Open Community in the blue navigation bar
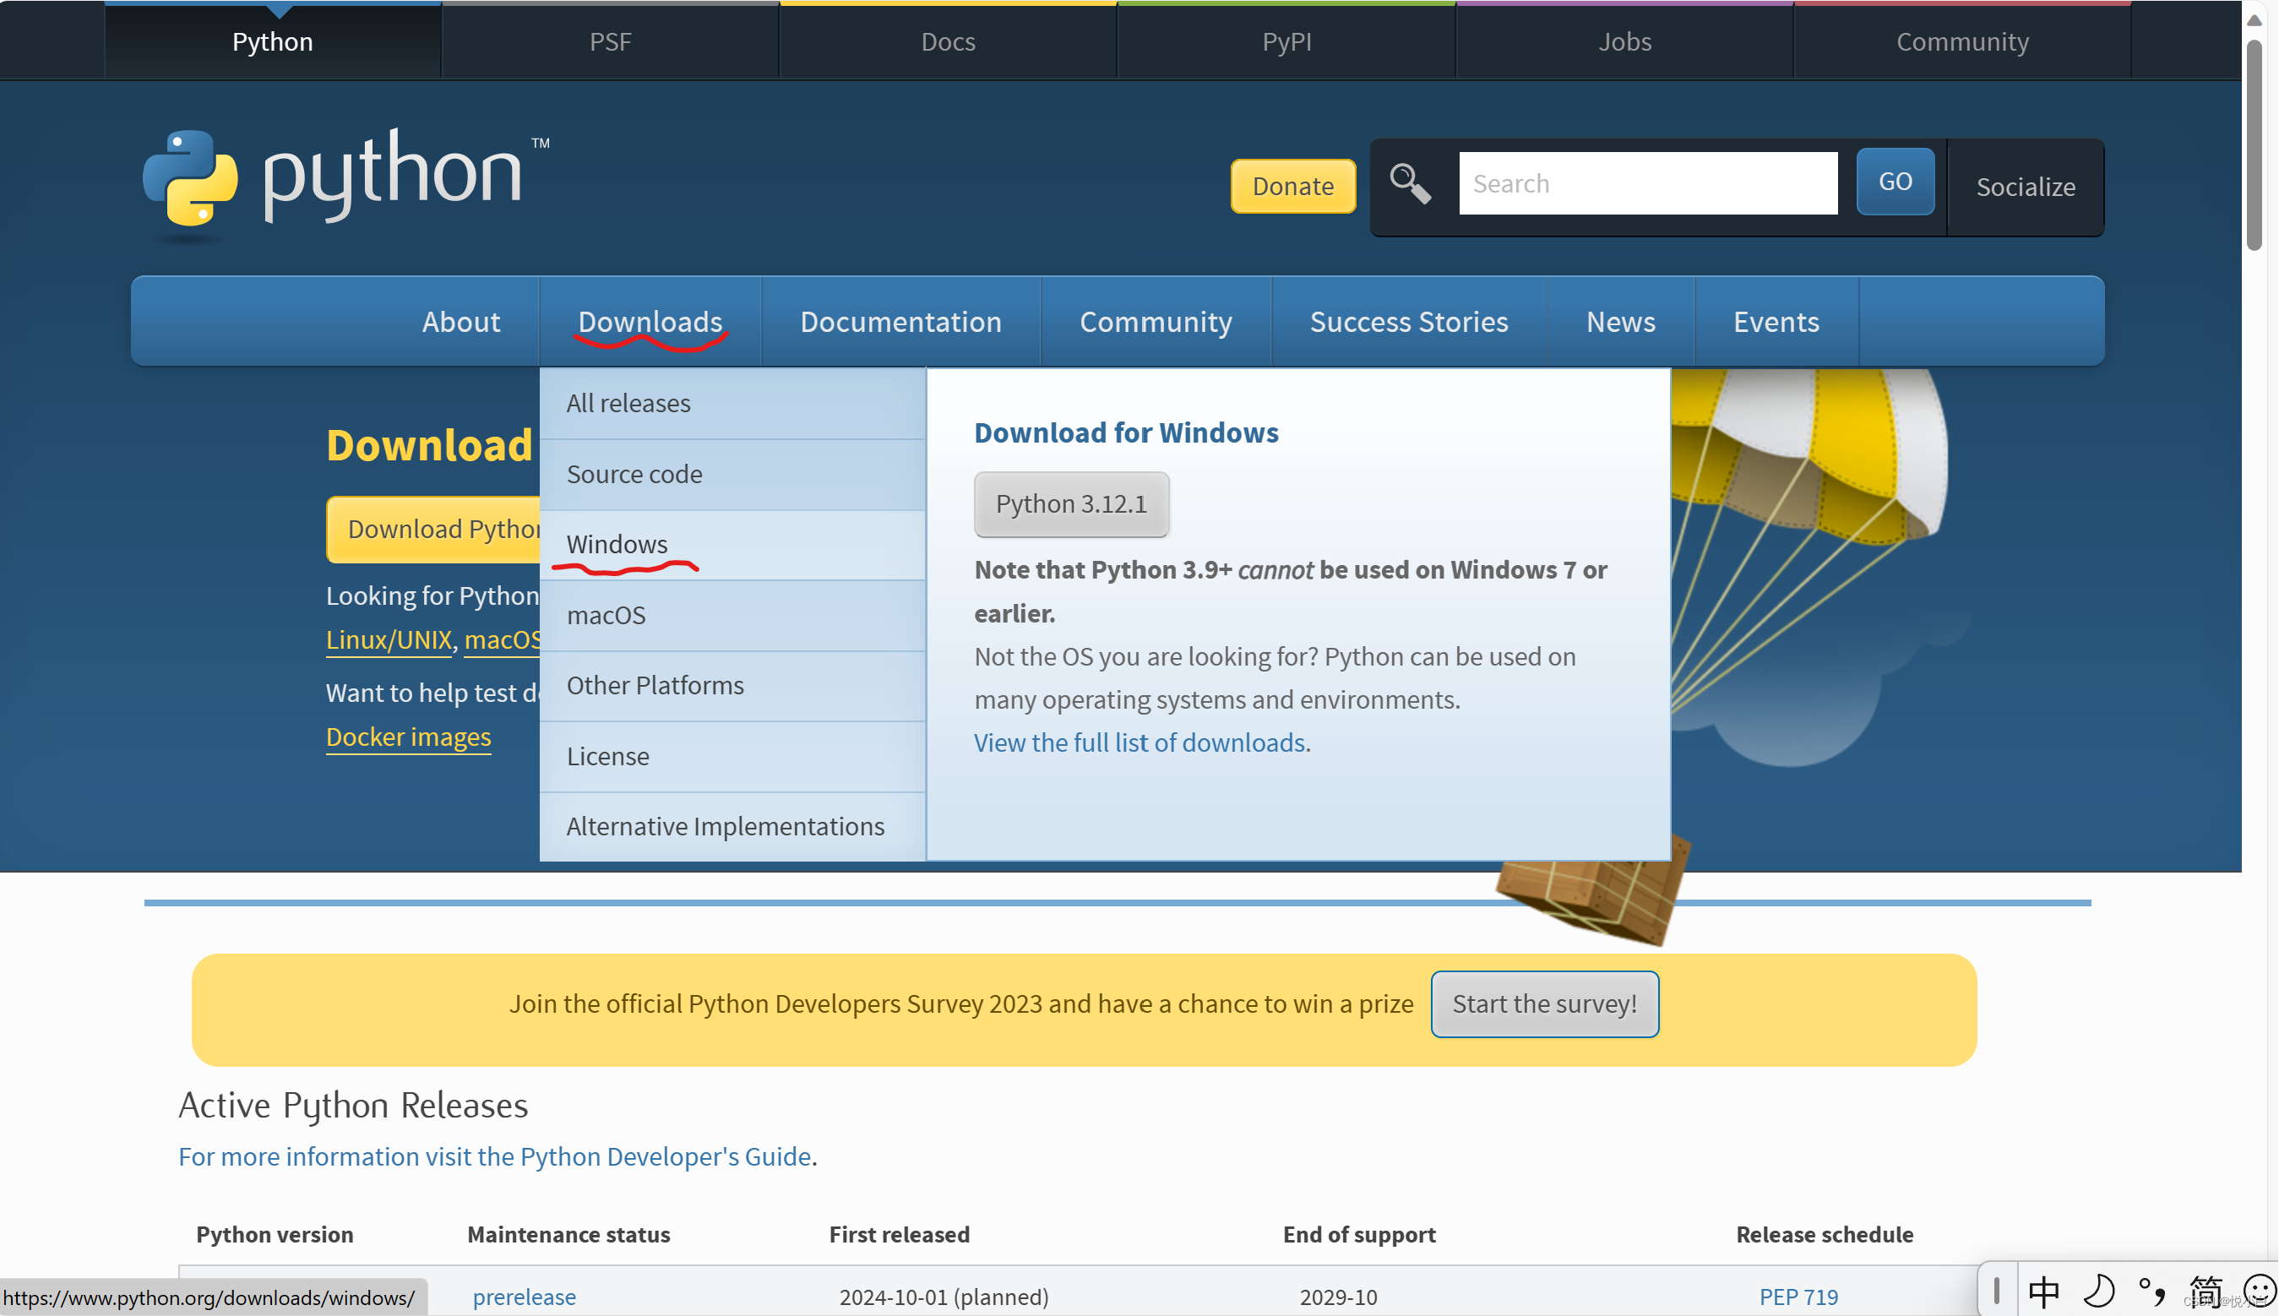 [1156, 322]
